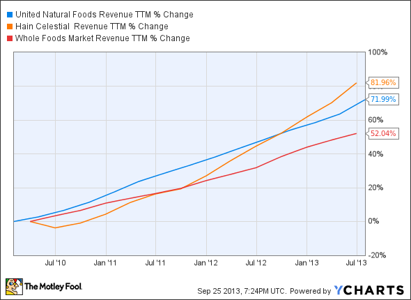Click the Jul '12 x-axis label
Image resolution: width=411 pixels, height=300 pixels.
(x=256, y=263)
